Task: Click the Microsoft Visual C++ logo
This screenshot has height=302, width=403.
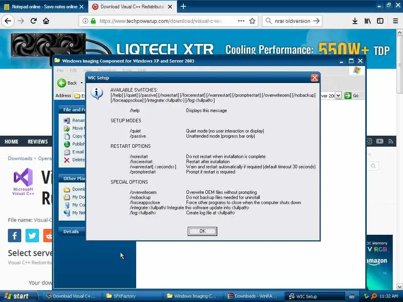Action: (x=23, y=181)
